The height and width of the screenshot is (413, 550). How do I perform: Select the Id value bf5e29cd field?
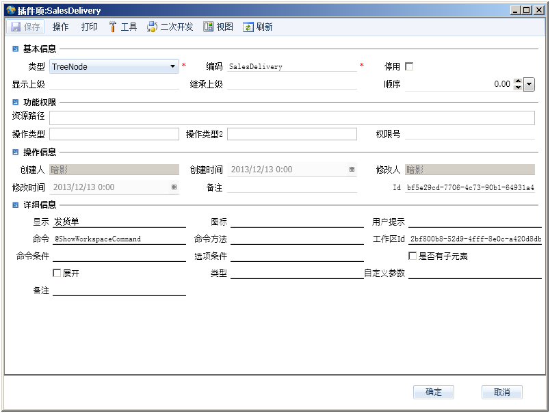pyautogui.click(x=470, y=187)
